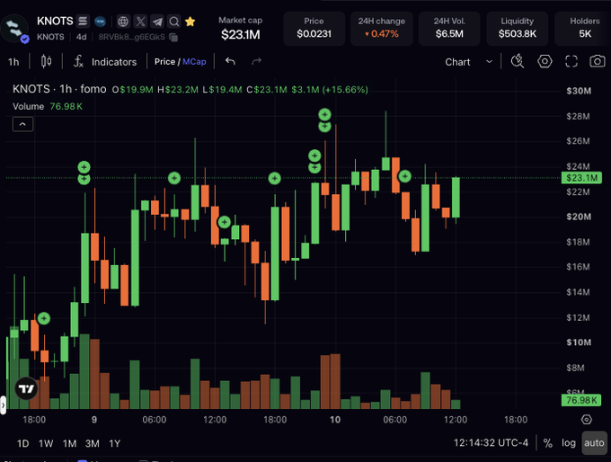611x462 pixels.
Task: Open time axis settings gear icon
Action: coord(587,420)
